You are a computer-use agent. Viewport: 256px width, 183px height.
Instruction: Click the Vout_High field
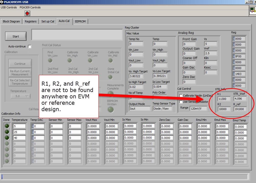(160, 65)
